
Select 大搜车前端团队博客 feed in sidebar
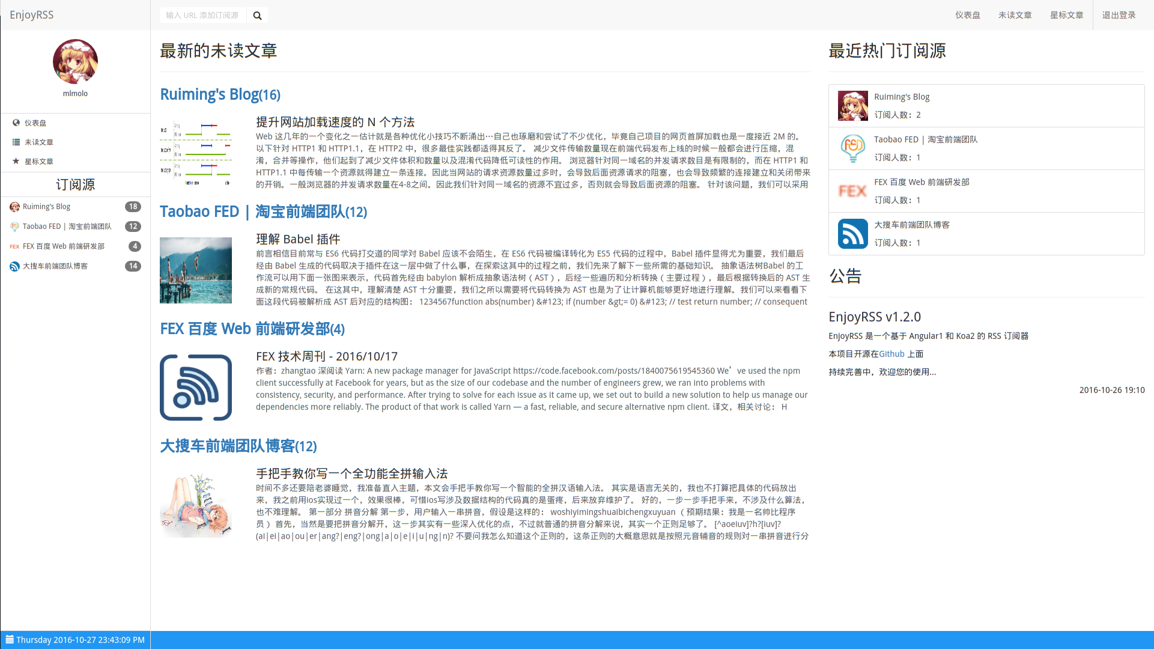click(x=55, y=266)
